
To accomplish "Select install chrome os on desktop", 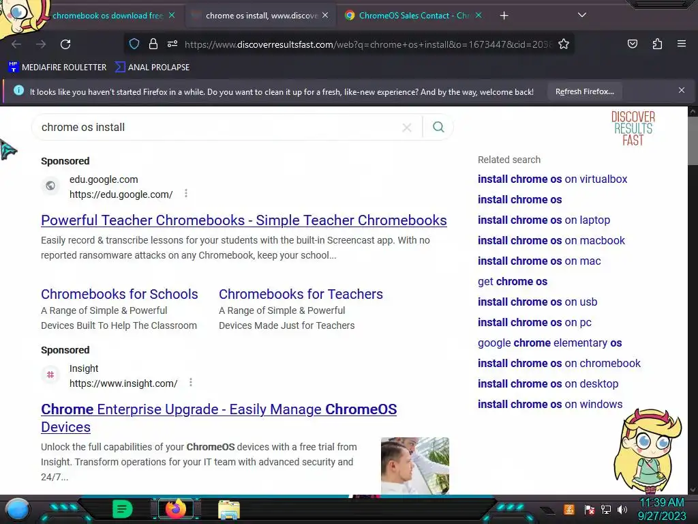I will pos(547,384).
